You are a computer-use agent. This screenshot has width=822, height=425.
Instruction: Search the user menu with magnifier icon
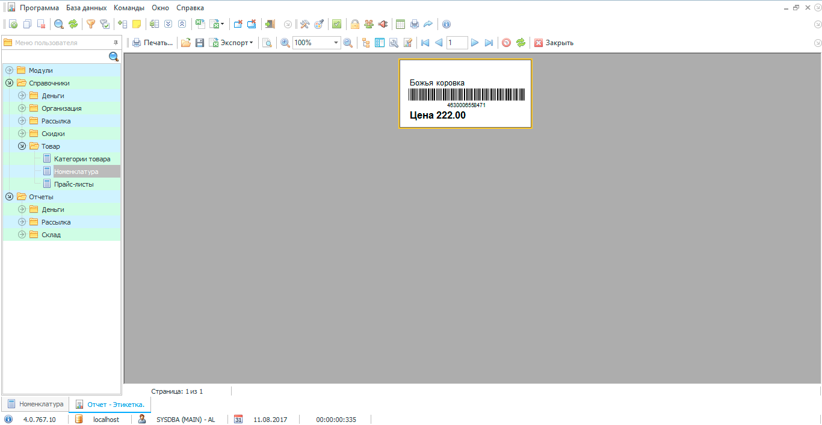point(114,57)
